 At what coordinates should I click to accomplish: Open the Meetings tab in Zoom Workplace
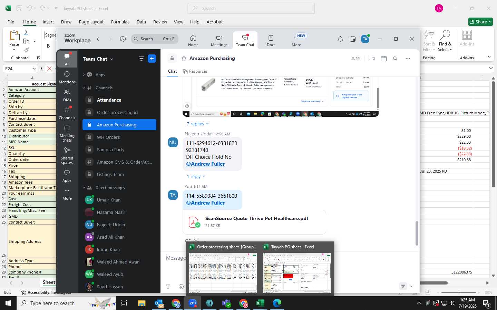coord(219,41)
